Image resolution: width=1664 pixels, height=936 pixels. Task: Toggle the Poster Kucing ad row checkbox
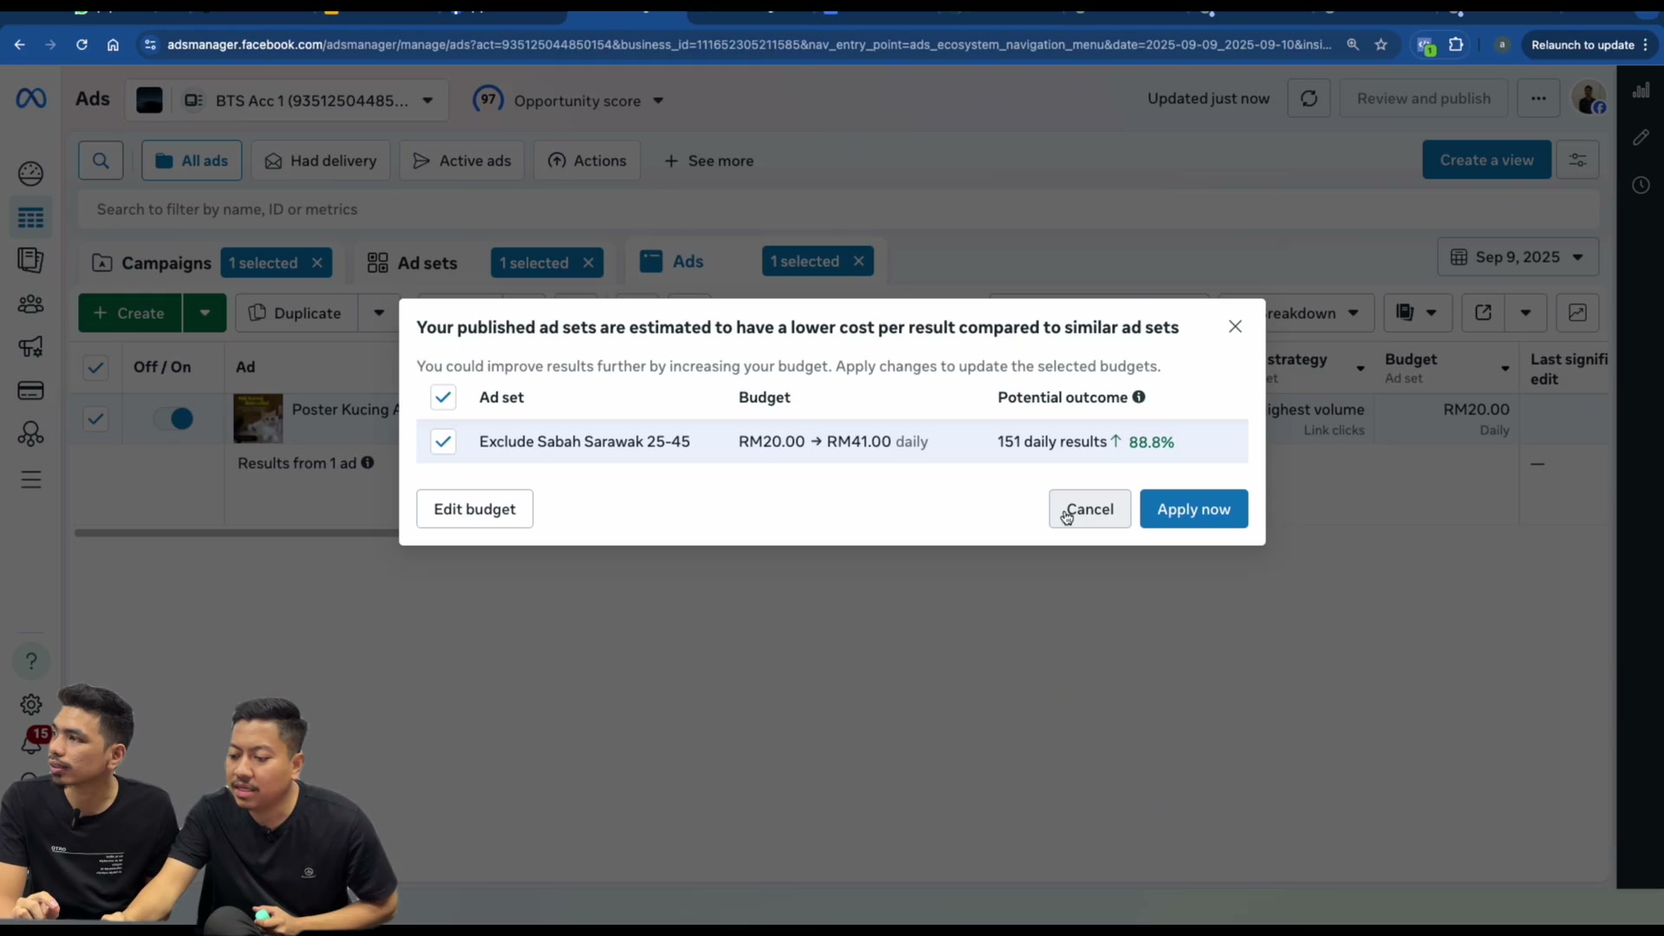(95, 419)
